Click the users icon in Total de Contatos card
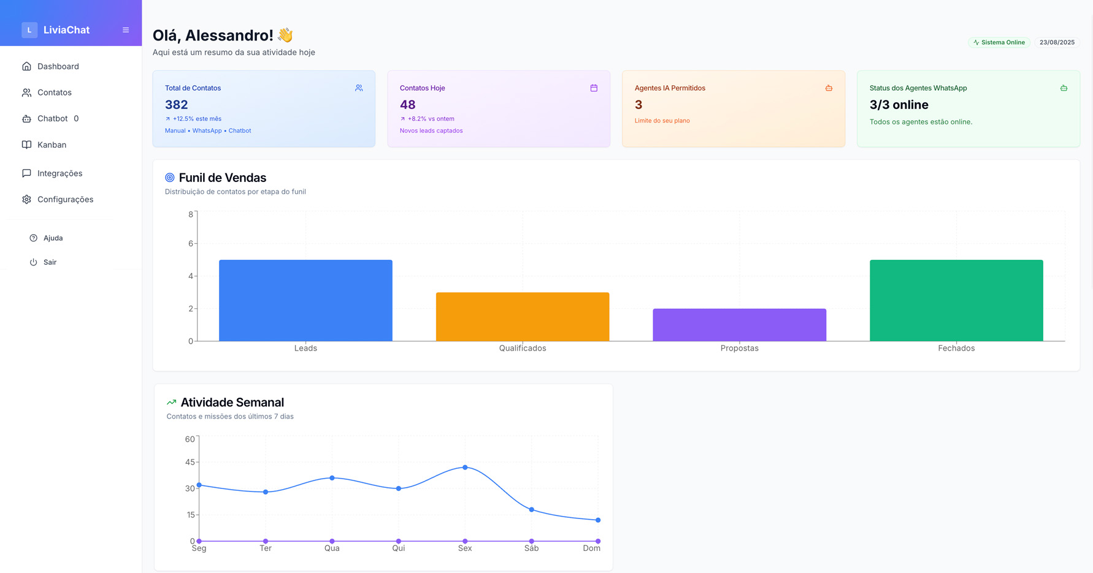Screen dimensions: 1093x573 [359, 88]
